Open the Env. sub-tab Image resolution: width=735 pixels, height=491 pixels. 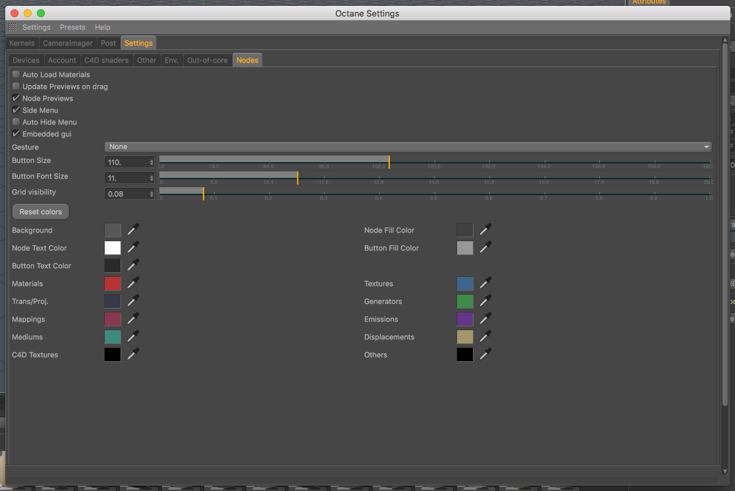(x=171, y=60)
